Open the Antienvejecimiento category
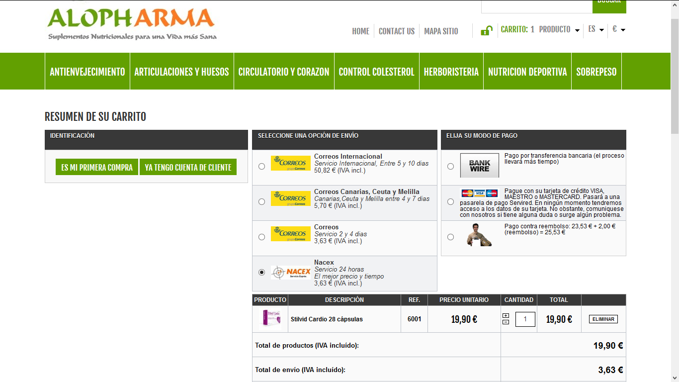679x382 pixels. pyautogui.click(x=87, y=72)
